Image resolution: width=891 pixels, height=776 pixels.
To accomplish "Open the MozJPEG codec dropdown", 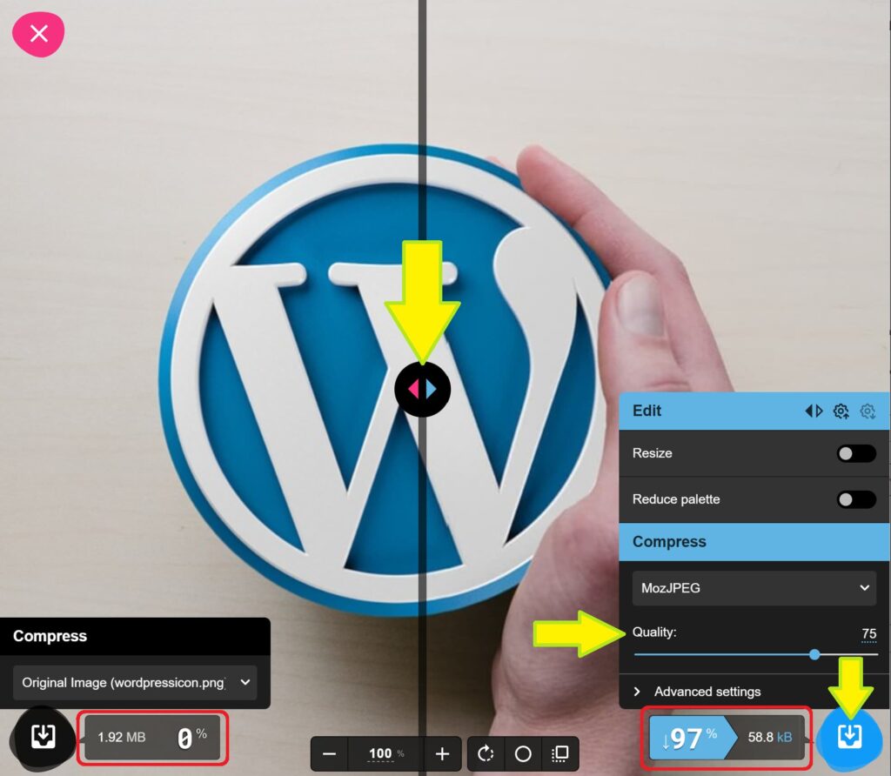I will click(x=754, y=588).
